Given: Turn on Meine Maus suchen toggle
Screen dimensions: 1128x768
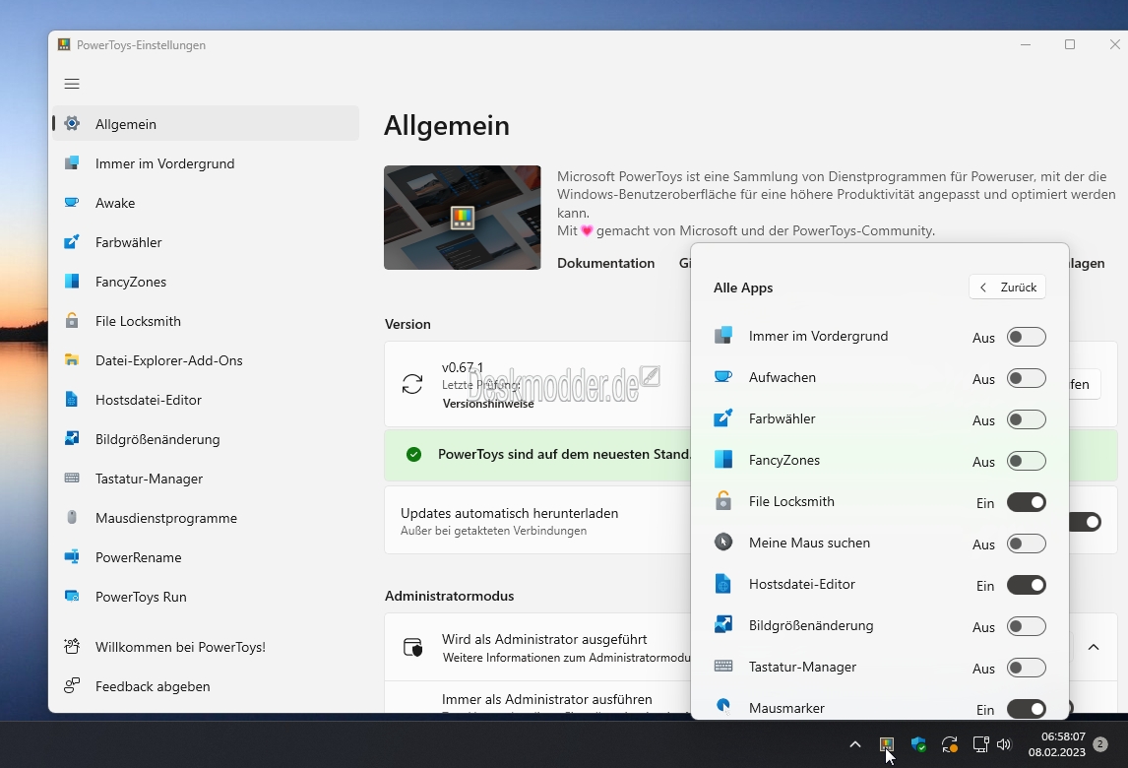Looking at the screenshot, I should point(1026,544).
